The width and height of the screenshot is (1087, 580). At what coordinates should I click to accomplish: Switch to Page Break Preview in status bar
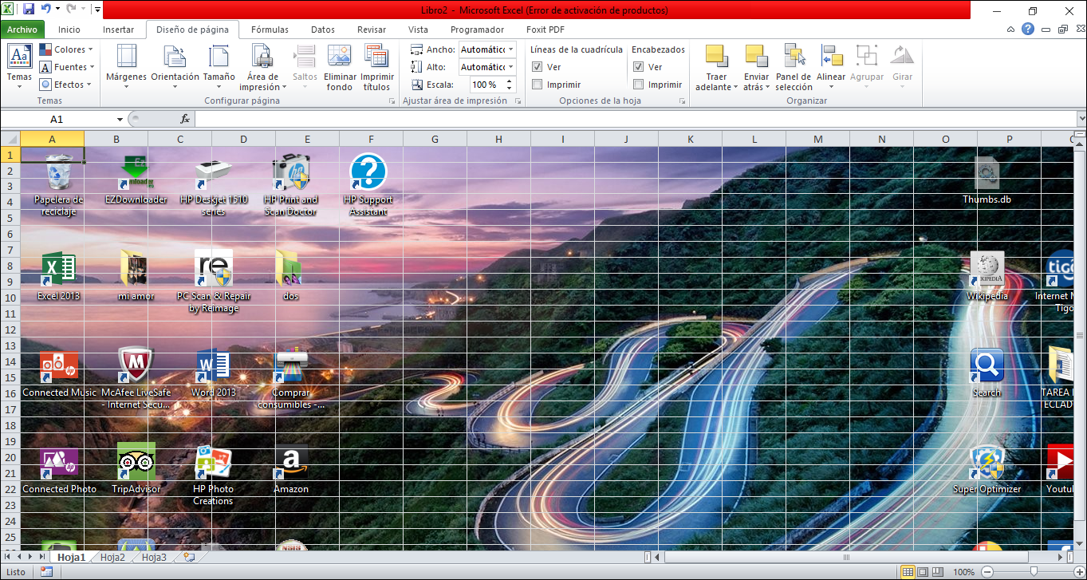[937, 572]
